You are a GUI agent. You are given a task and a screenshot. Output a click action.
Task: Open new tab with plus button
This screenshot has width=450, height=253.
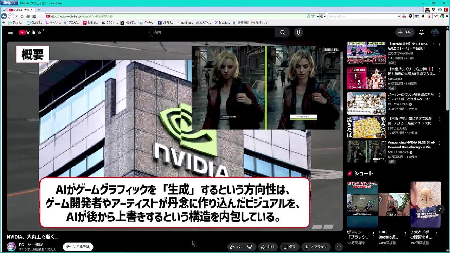(39, 10)
